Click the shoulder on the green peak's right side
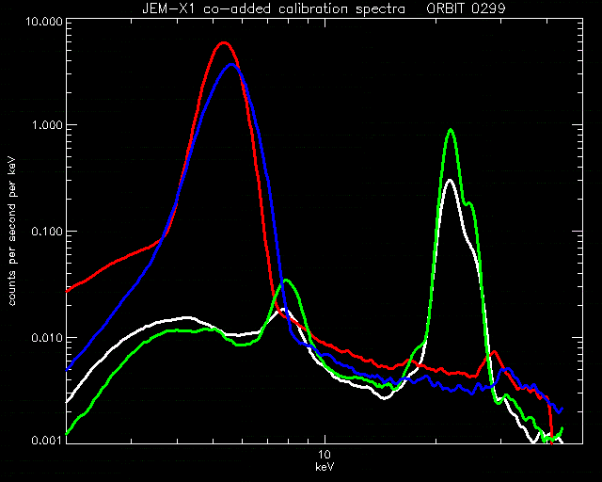 pyautogui.click(x=469, y=203)
